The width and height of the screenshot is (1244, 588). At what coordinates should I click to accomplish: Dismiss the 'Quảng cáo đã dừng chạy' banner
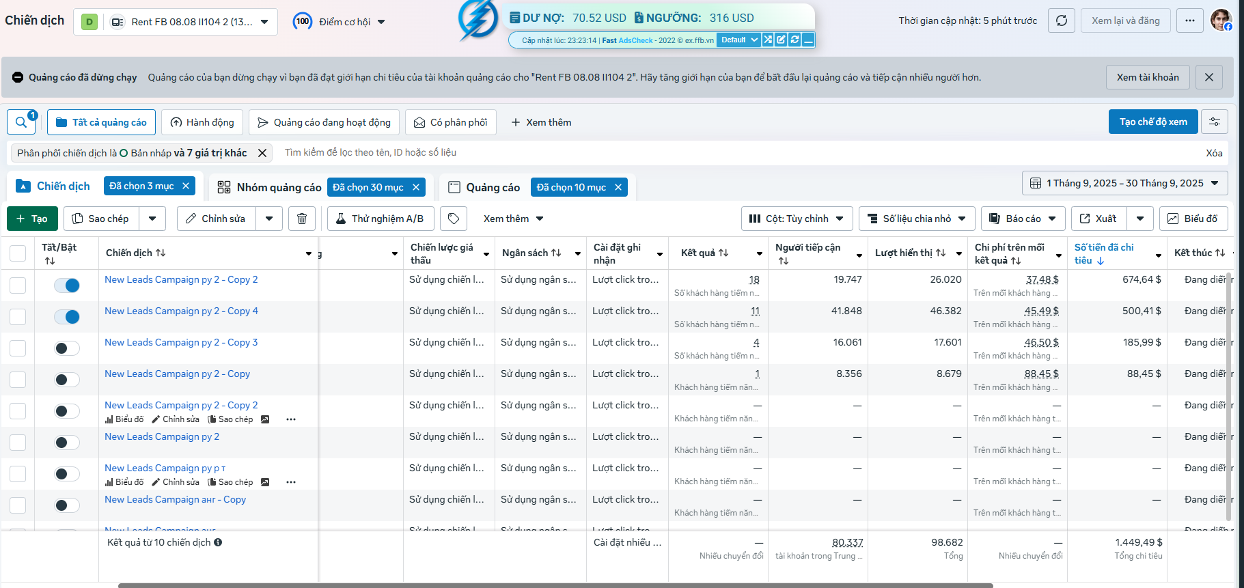pyautogui.click(x=1209, y=77)
